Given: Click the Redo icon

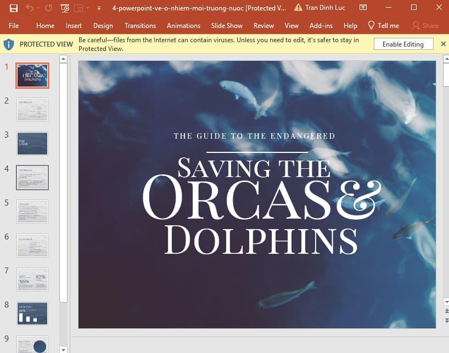Looking at the screenshot, I should [49, 8].
